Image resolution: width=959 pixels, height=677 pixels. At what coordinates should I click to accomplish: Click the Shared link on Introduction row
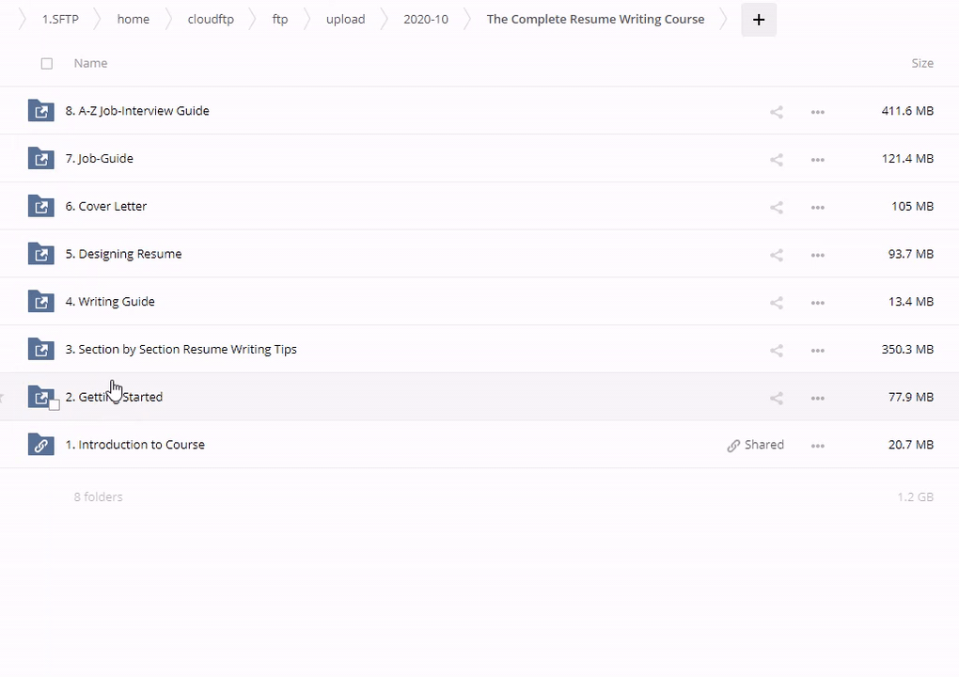(755, 445)
